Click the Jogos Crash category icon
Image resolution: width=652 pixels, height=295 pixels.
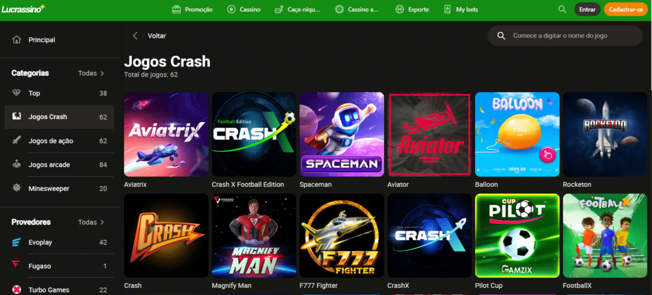pos(17,117)
